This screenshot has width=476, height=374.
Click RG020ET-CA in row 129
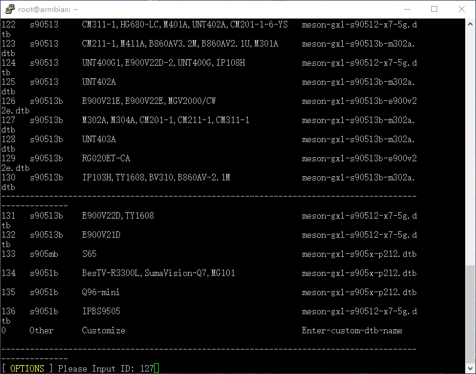click(106, 158)
